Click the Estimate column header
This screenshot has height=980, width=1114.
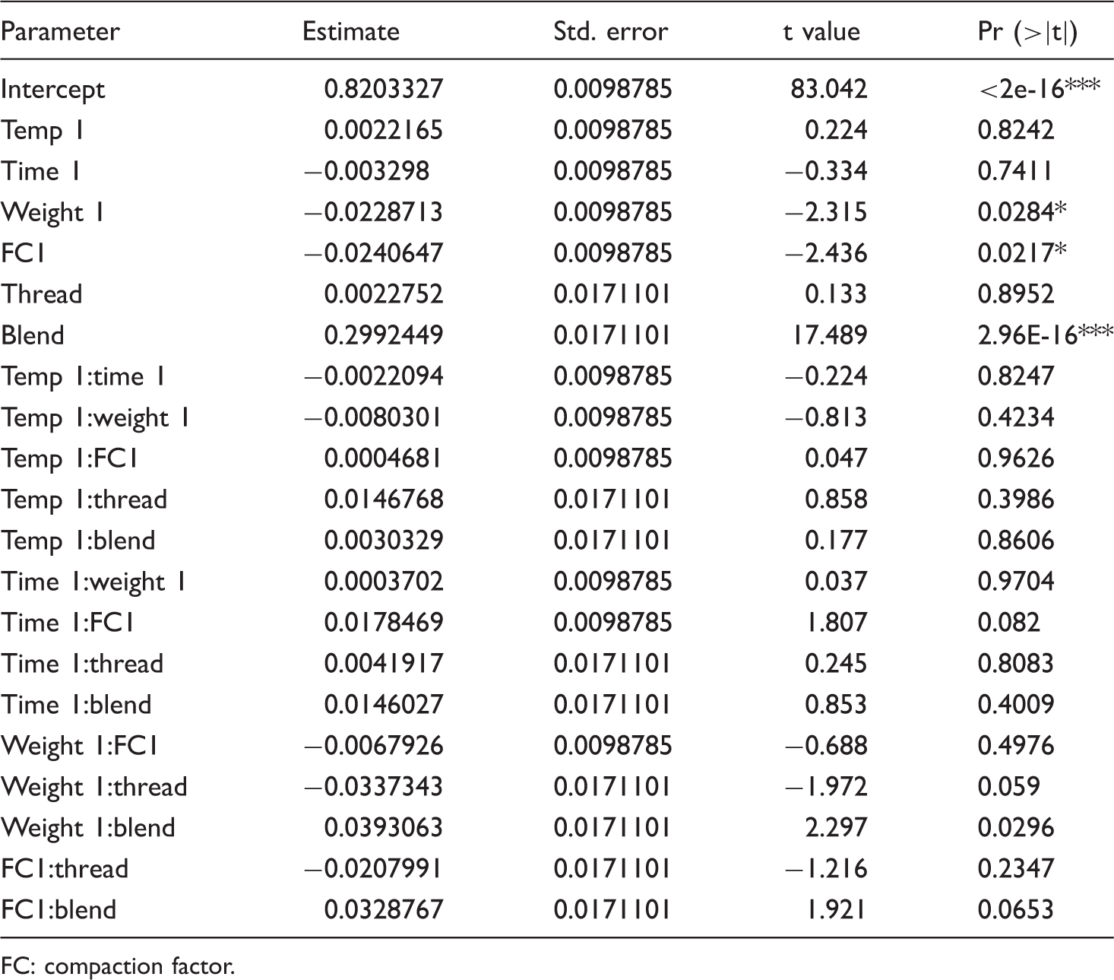350,31
